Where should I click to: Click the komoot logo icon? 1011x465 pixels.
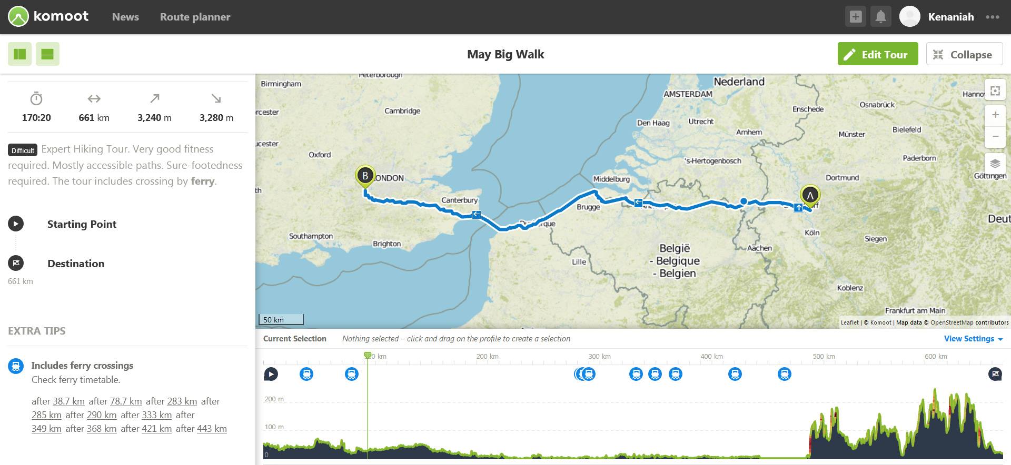point(18,17)
